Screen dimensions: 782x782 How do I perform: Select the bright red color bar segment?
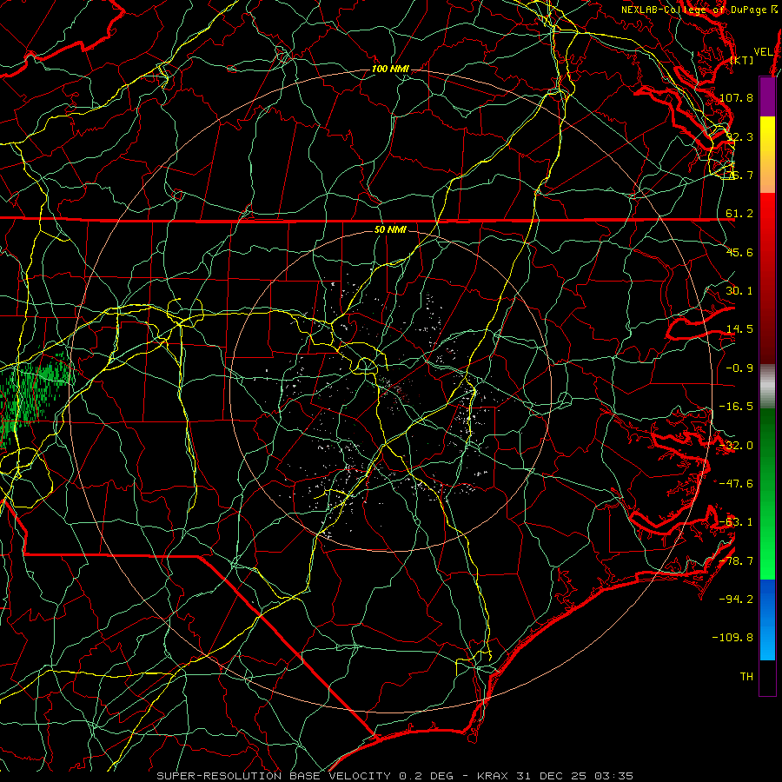coord(767,222)
